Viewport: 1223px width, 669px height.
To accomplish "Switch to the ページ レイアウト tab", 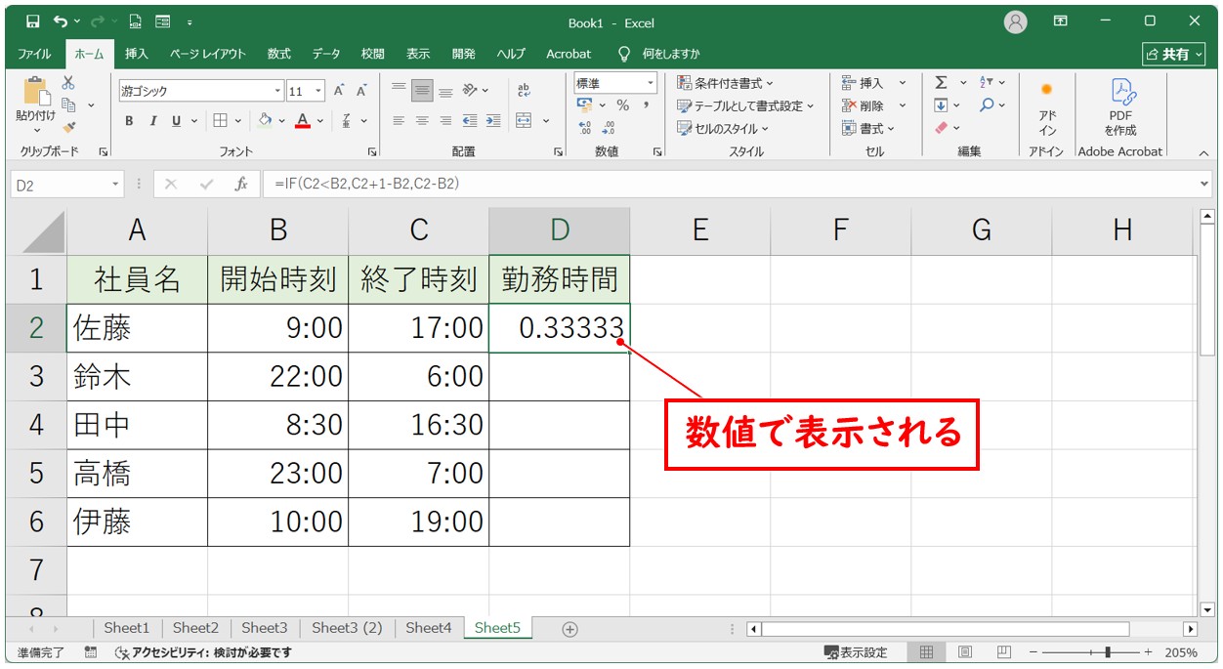I will [x=208, y=54].
